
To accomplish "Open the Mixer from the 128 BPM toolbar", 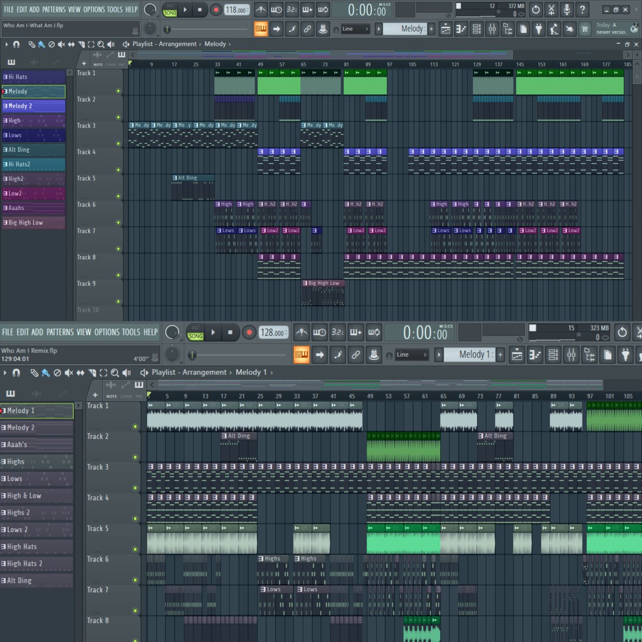I will [571, 354].
